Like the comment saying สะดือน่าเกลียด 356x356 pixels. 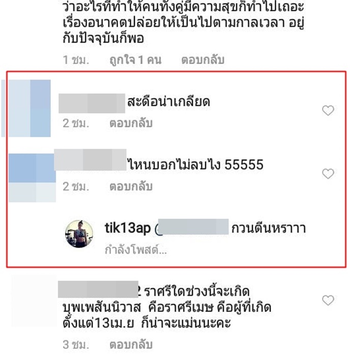pos(328,110)
